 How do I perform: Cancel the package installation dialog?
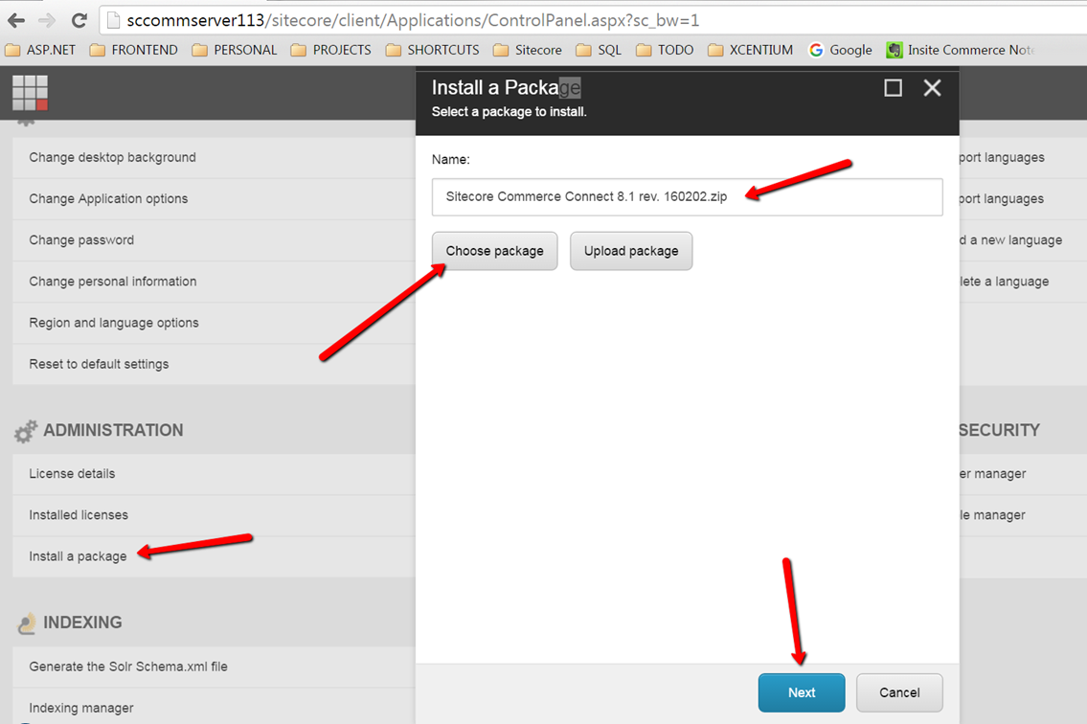pyautogui.click(x=899, y=692)
